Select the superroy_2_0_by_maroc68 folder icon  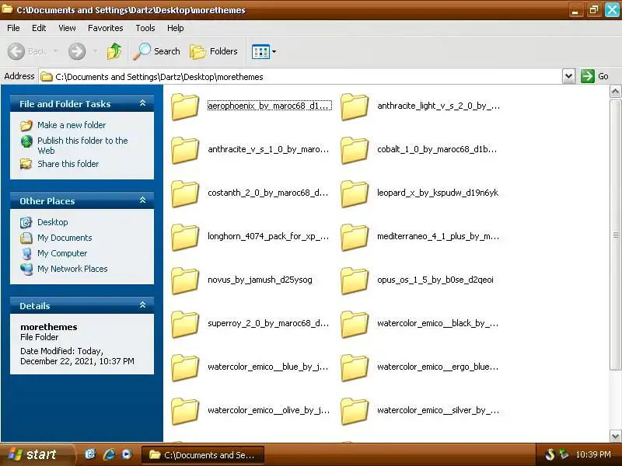point(185,324)
